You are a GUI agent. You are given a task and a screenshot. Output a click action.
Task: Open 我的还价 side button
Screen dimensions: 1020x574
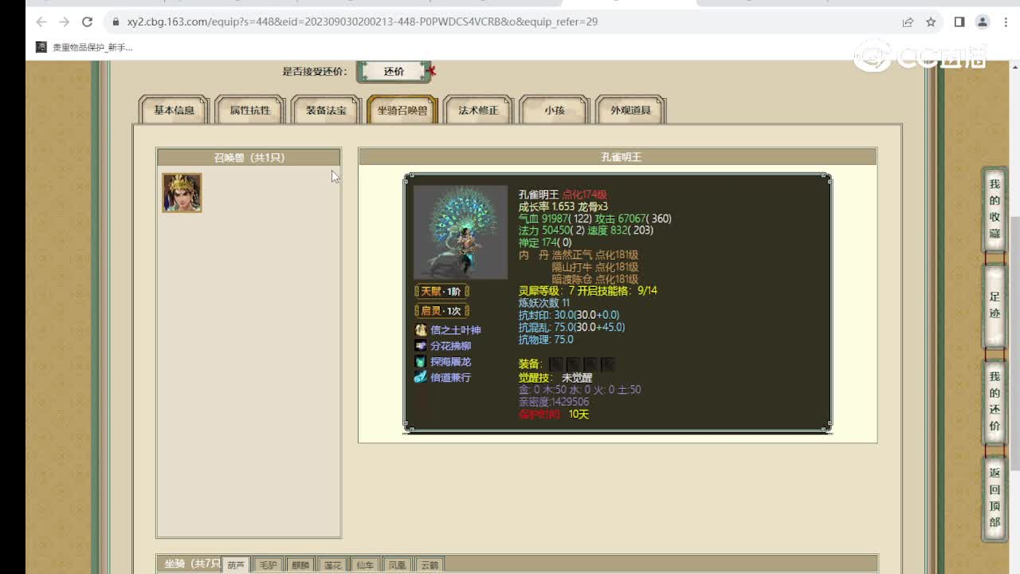click(994, 401)
